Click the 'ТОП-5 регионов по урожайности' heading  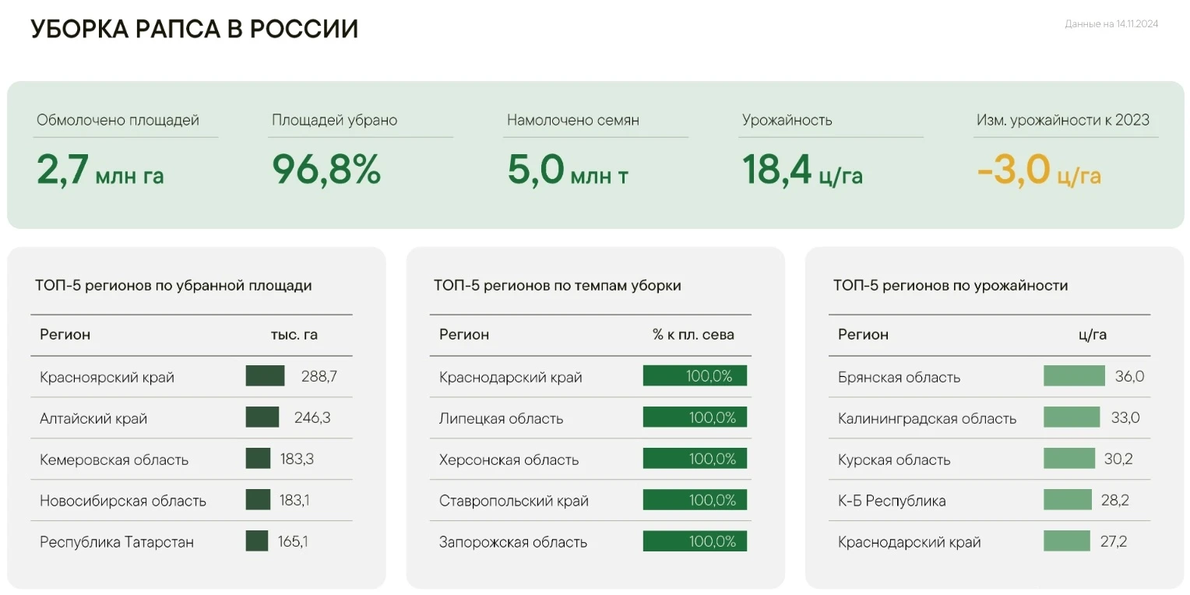pos(950,286)
